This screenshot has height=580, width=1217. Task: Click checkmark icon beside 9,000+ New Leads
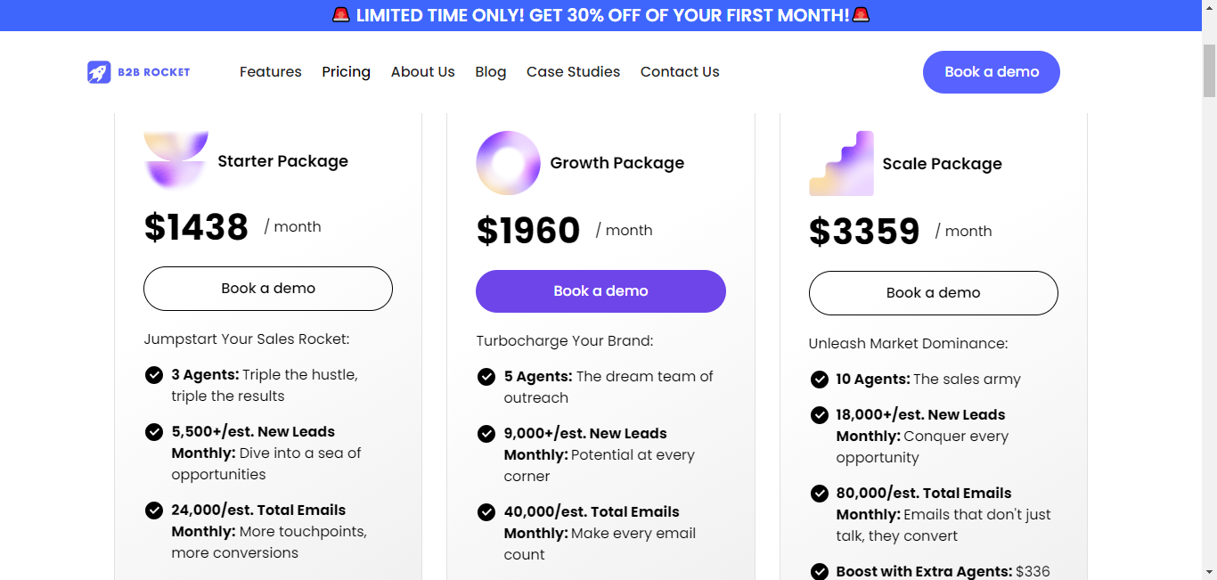pos(486,434)
